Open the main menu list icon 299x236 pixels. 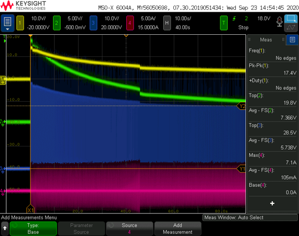[7, 23]
